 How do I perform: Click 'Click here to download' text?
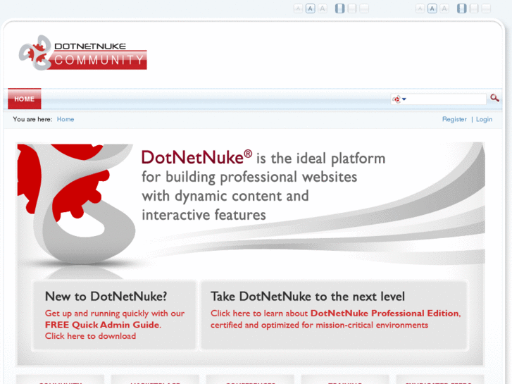90,336
